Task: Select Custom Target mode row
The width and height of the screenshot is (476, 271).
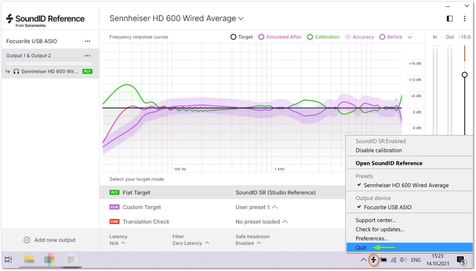Action: 222,207
